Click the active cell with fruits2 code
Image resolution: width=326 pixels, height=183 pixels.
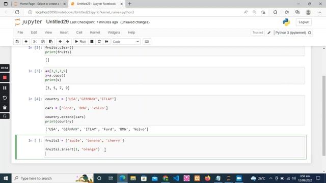tap(174, 147)
